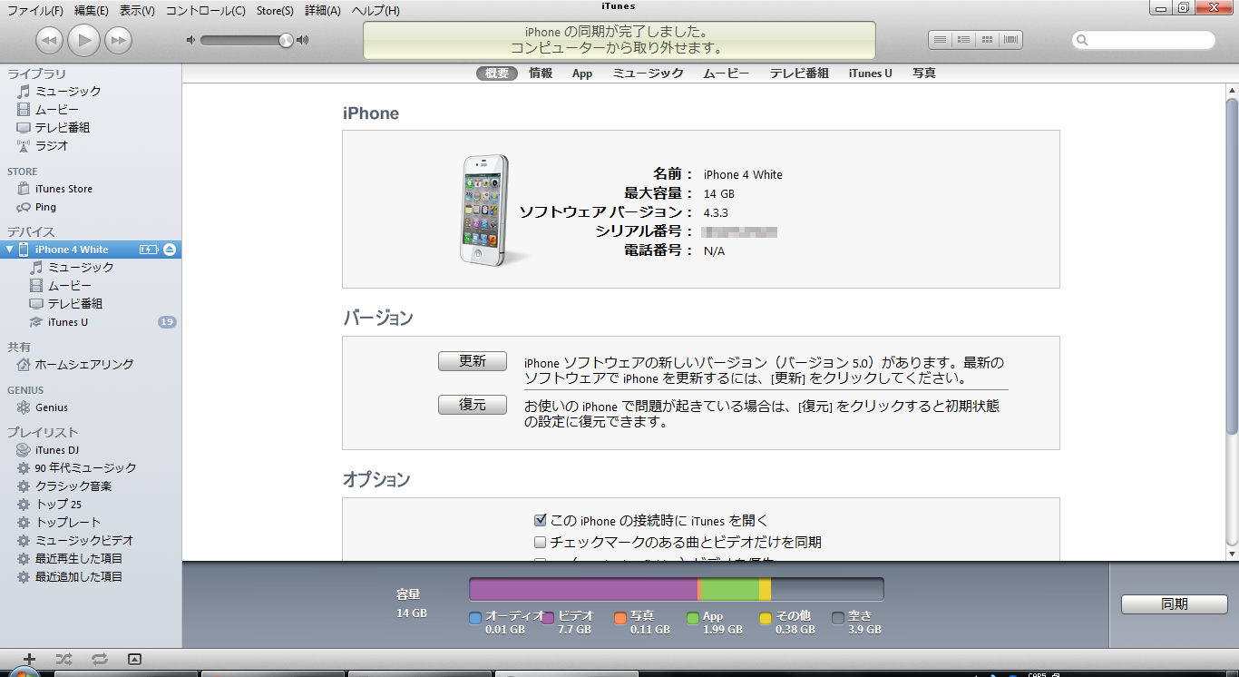Click the 19 badge beside iTunes U

(x=167, y=322)
